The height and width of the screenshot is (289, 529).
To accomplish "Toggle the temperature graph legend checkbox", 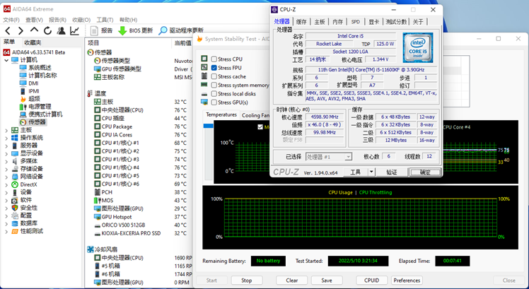I will (x=260, y=127).
